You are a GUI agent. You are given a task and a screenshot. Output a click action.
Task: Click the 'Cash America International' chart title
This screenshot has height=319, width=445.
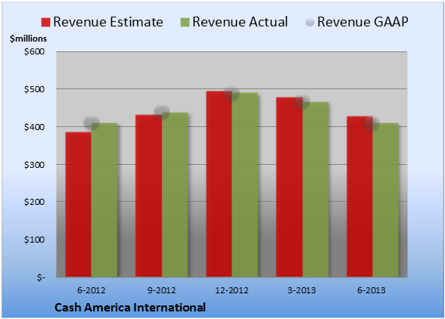(130, 308)
